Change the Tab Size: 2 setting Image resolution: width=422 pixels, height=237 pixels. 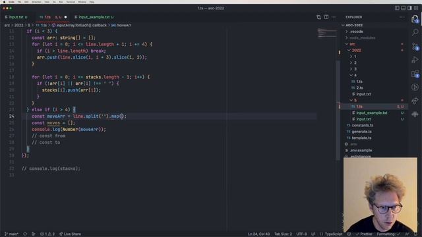tap(283, 234)
